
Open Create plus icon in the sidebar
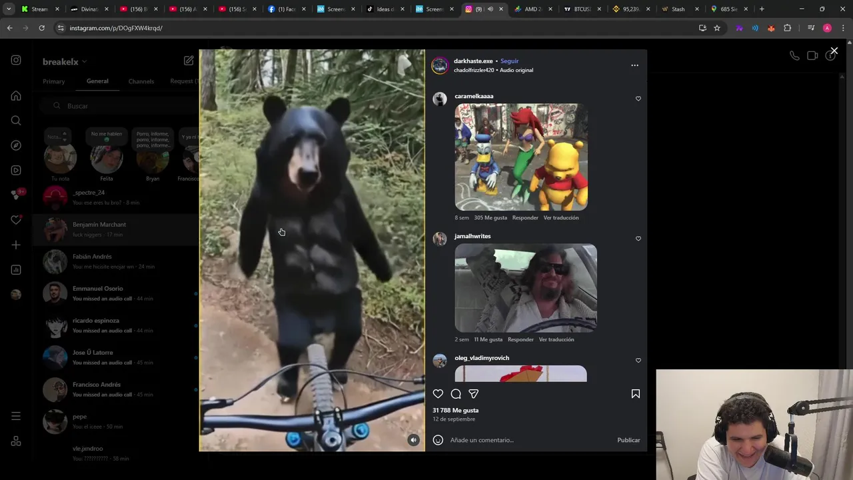(16, 245)
